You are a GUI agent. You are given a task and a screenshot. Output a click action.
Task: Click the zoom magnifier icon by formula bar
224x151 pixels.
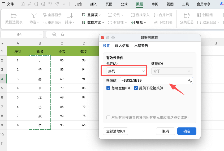[54, 34]
